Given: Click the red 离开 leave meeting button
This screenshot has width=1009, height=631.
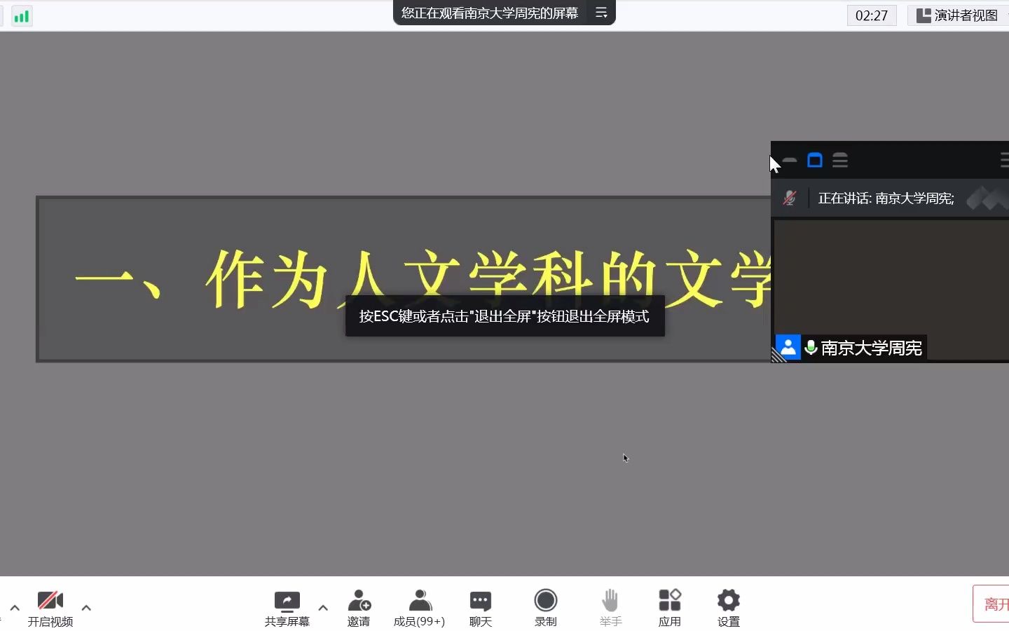Looking at the screenshot, I should 991,604.
